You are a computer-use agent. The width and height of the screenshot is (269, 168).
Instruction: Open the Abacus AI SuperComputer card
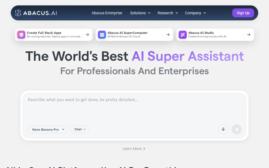[134, 35]
